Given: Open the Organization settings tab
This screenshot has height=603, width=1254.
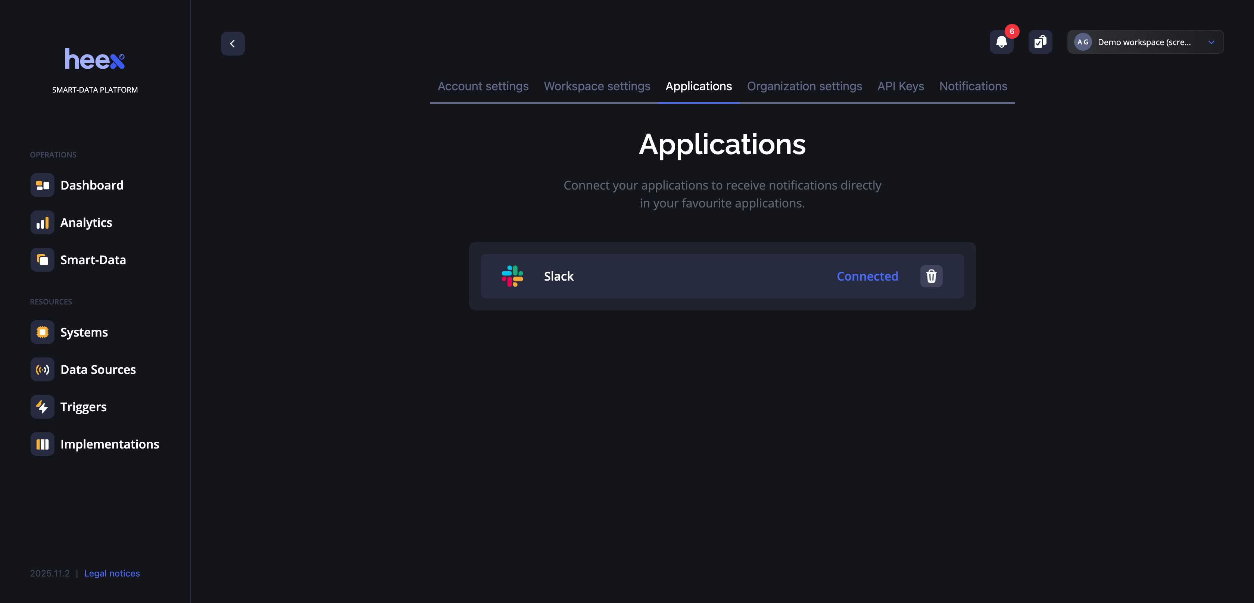Looking at the screenshot, I should click(x=804, y=86).
